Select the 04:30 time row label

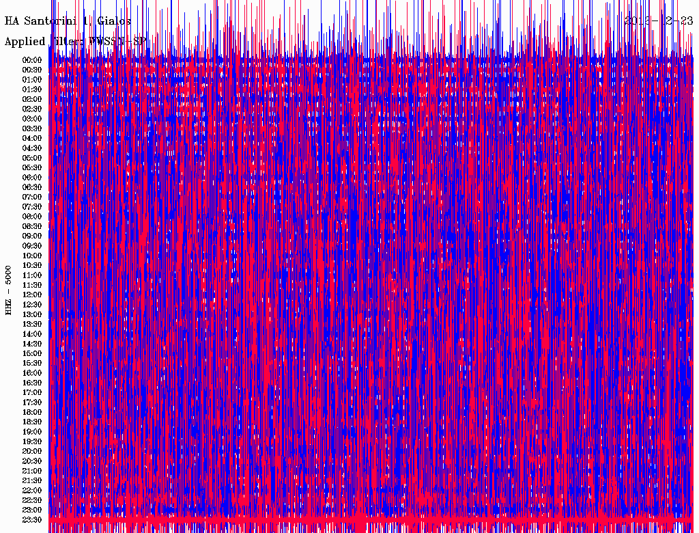click(32, 148)
